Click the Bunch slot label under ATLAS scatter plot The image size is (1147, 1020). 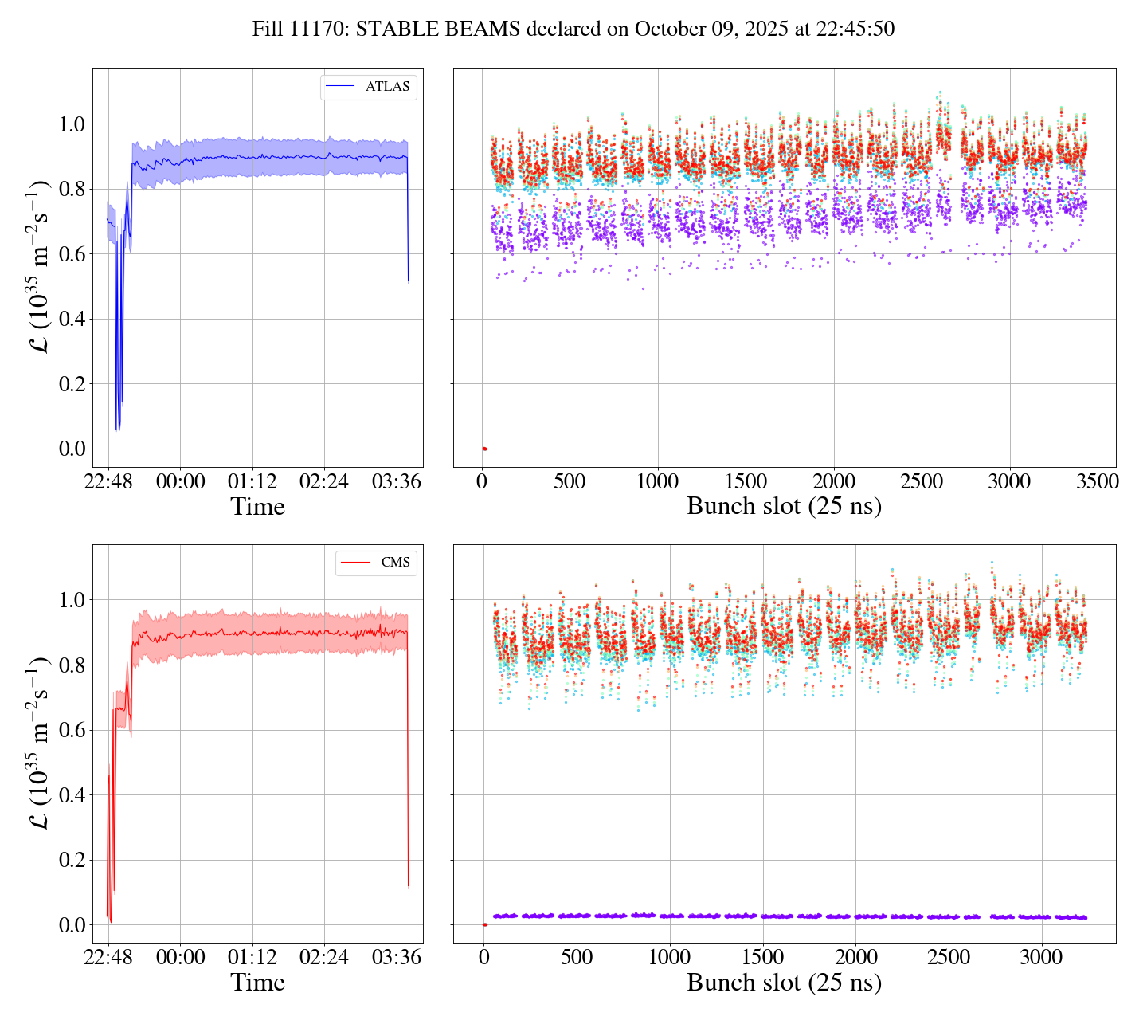(784, 507)
